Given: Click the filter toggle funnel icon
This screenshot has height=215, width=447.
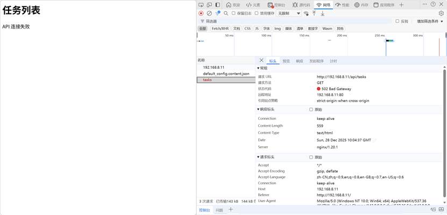Looking at the screenshot, I should pos(218,13).
